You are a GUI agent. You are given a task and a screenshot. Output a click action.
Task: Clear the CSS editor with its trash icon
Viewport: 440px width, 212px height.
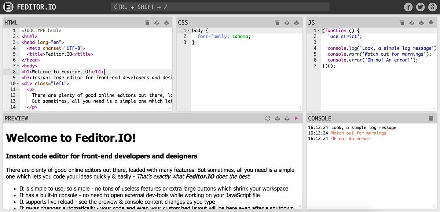pyautogui.click(x=278, y=23)
